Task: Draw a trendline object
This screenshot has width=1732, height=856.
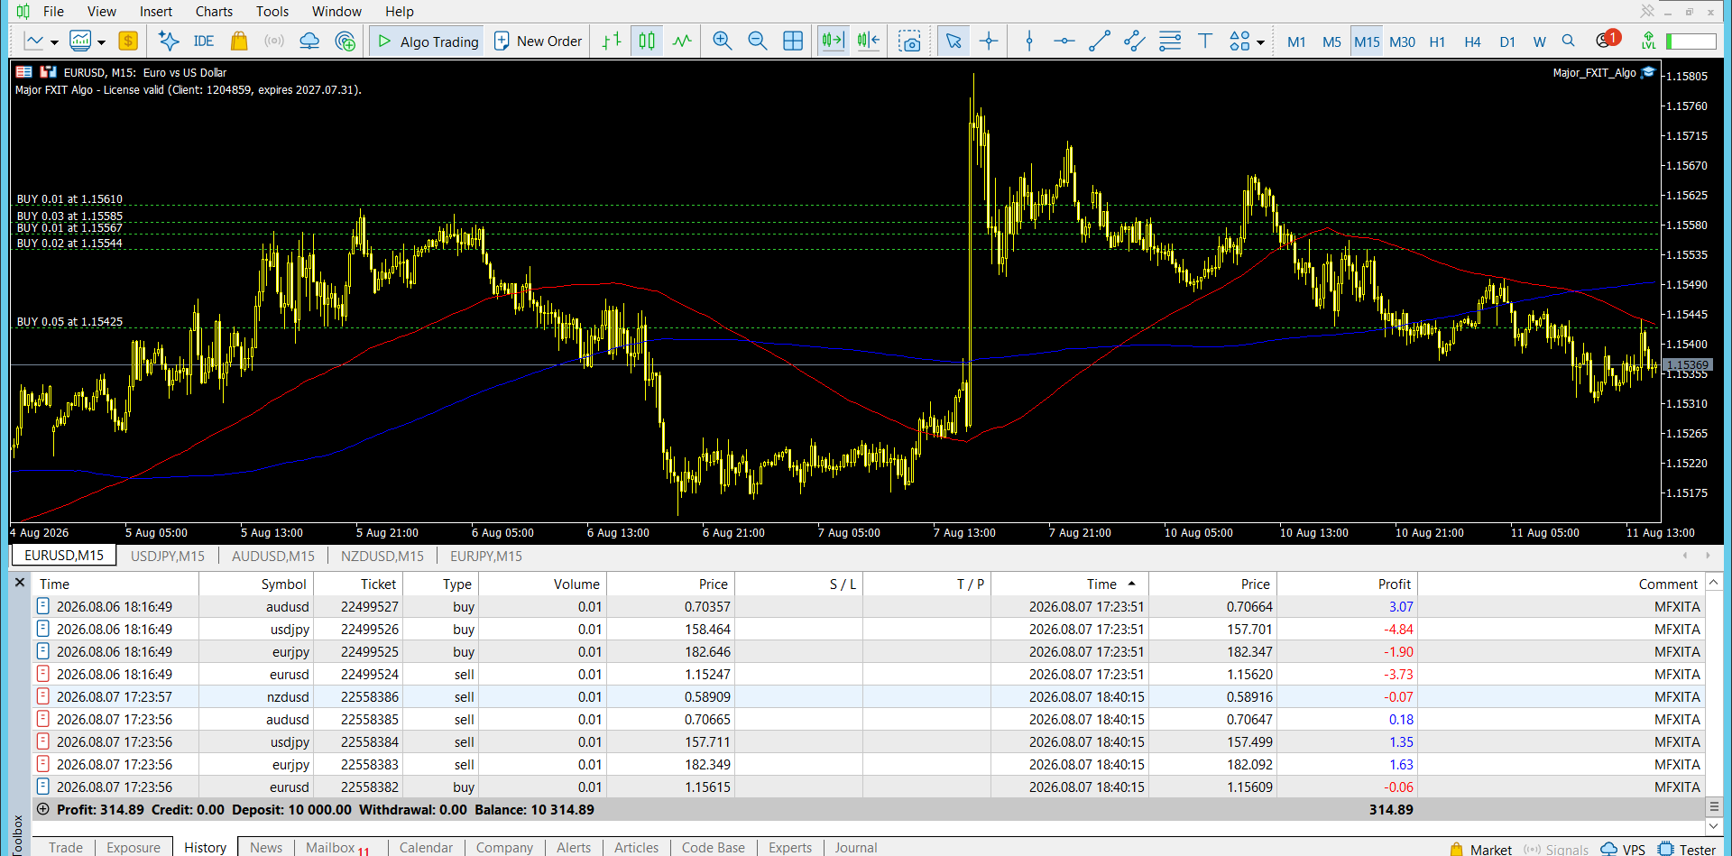Action: coord(1100,41)
